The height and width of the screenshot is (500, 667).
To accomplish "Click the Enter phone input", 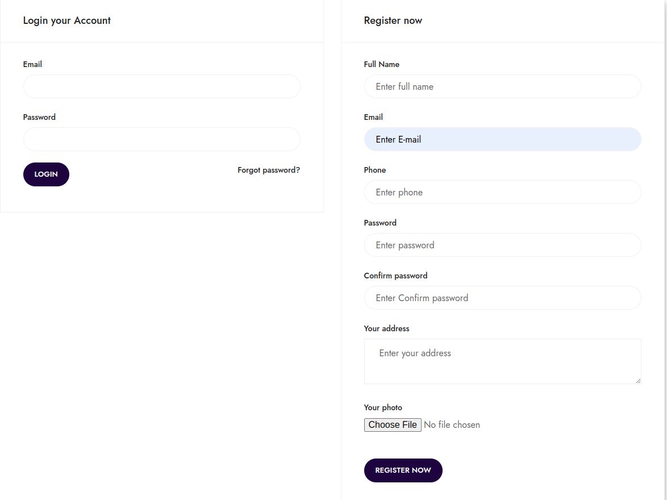I will [x=502, y=192].
